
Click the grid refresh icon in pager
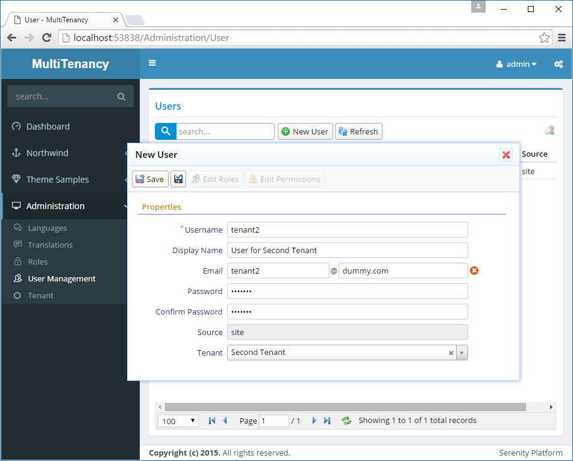pos(346,421)
